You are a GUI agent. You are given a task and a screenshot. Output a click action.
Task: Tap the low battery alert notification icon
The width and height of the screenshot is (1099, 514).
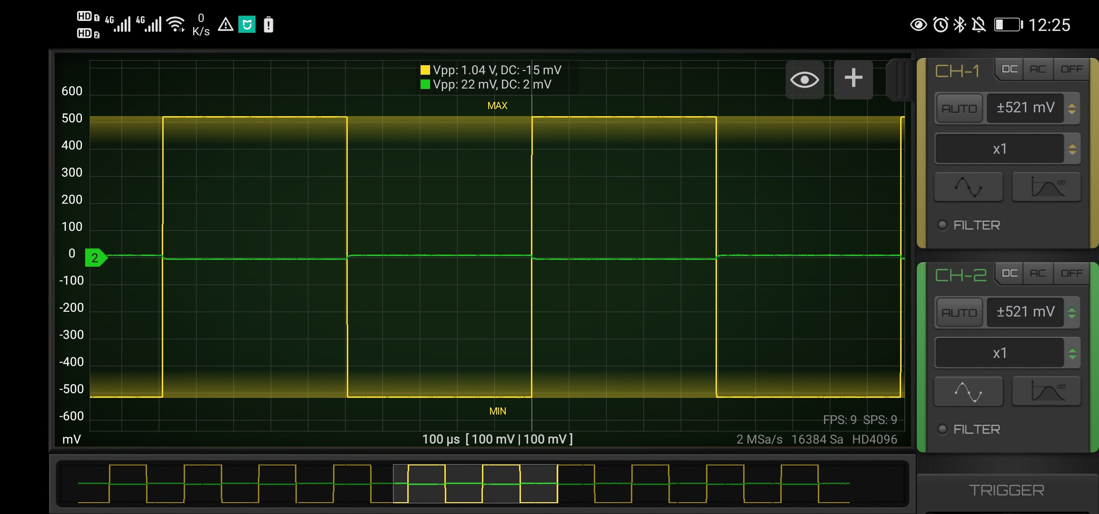pos(268,24)
